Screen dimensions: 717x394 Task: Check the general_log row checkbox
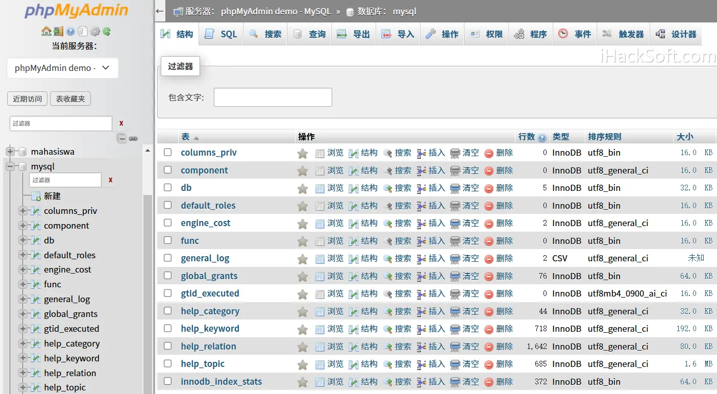coord(167,258)
